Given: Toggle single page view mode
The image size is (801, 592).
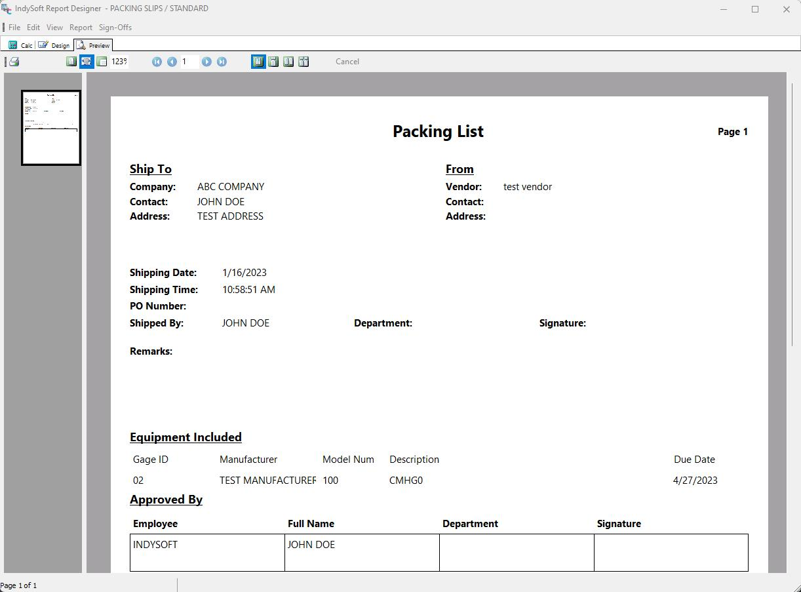Looking at the screenshot, I should tap(258, 62).
